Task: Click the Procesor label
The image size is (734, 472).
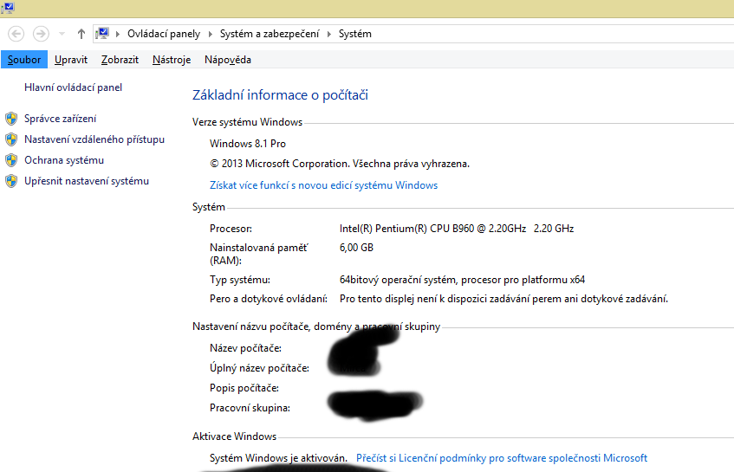Action: (x=231, y=229)
